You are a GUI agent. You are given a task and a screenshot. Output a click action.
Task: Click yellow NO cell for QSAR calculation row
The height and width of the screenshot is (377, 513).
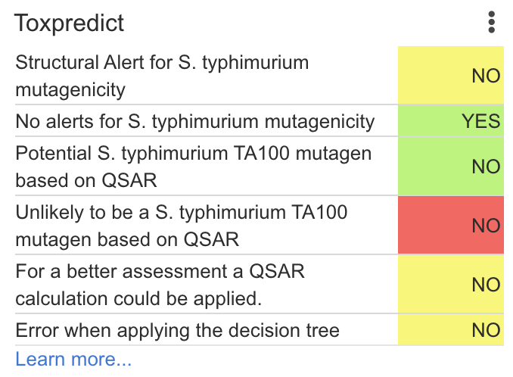point(451,285)
